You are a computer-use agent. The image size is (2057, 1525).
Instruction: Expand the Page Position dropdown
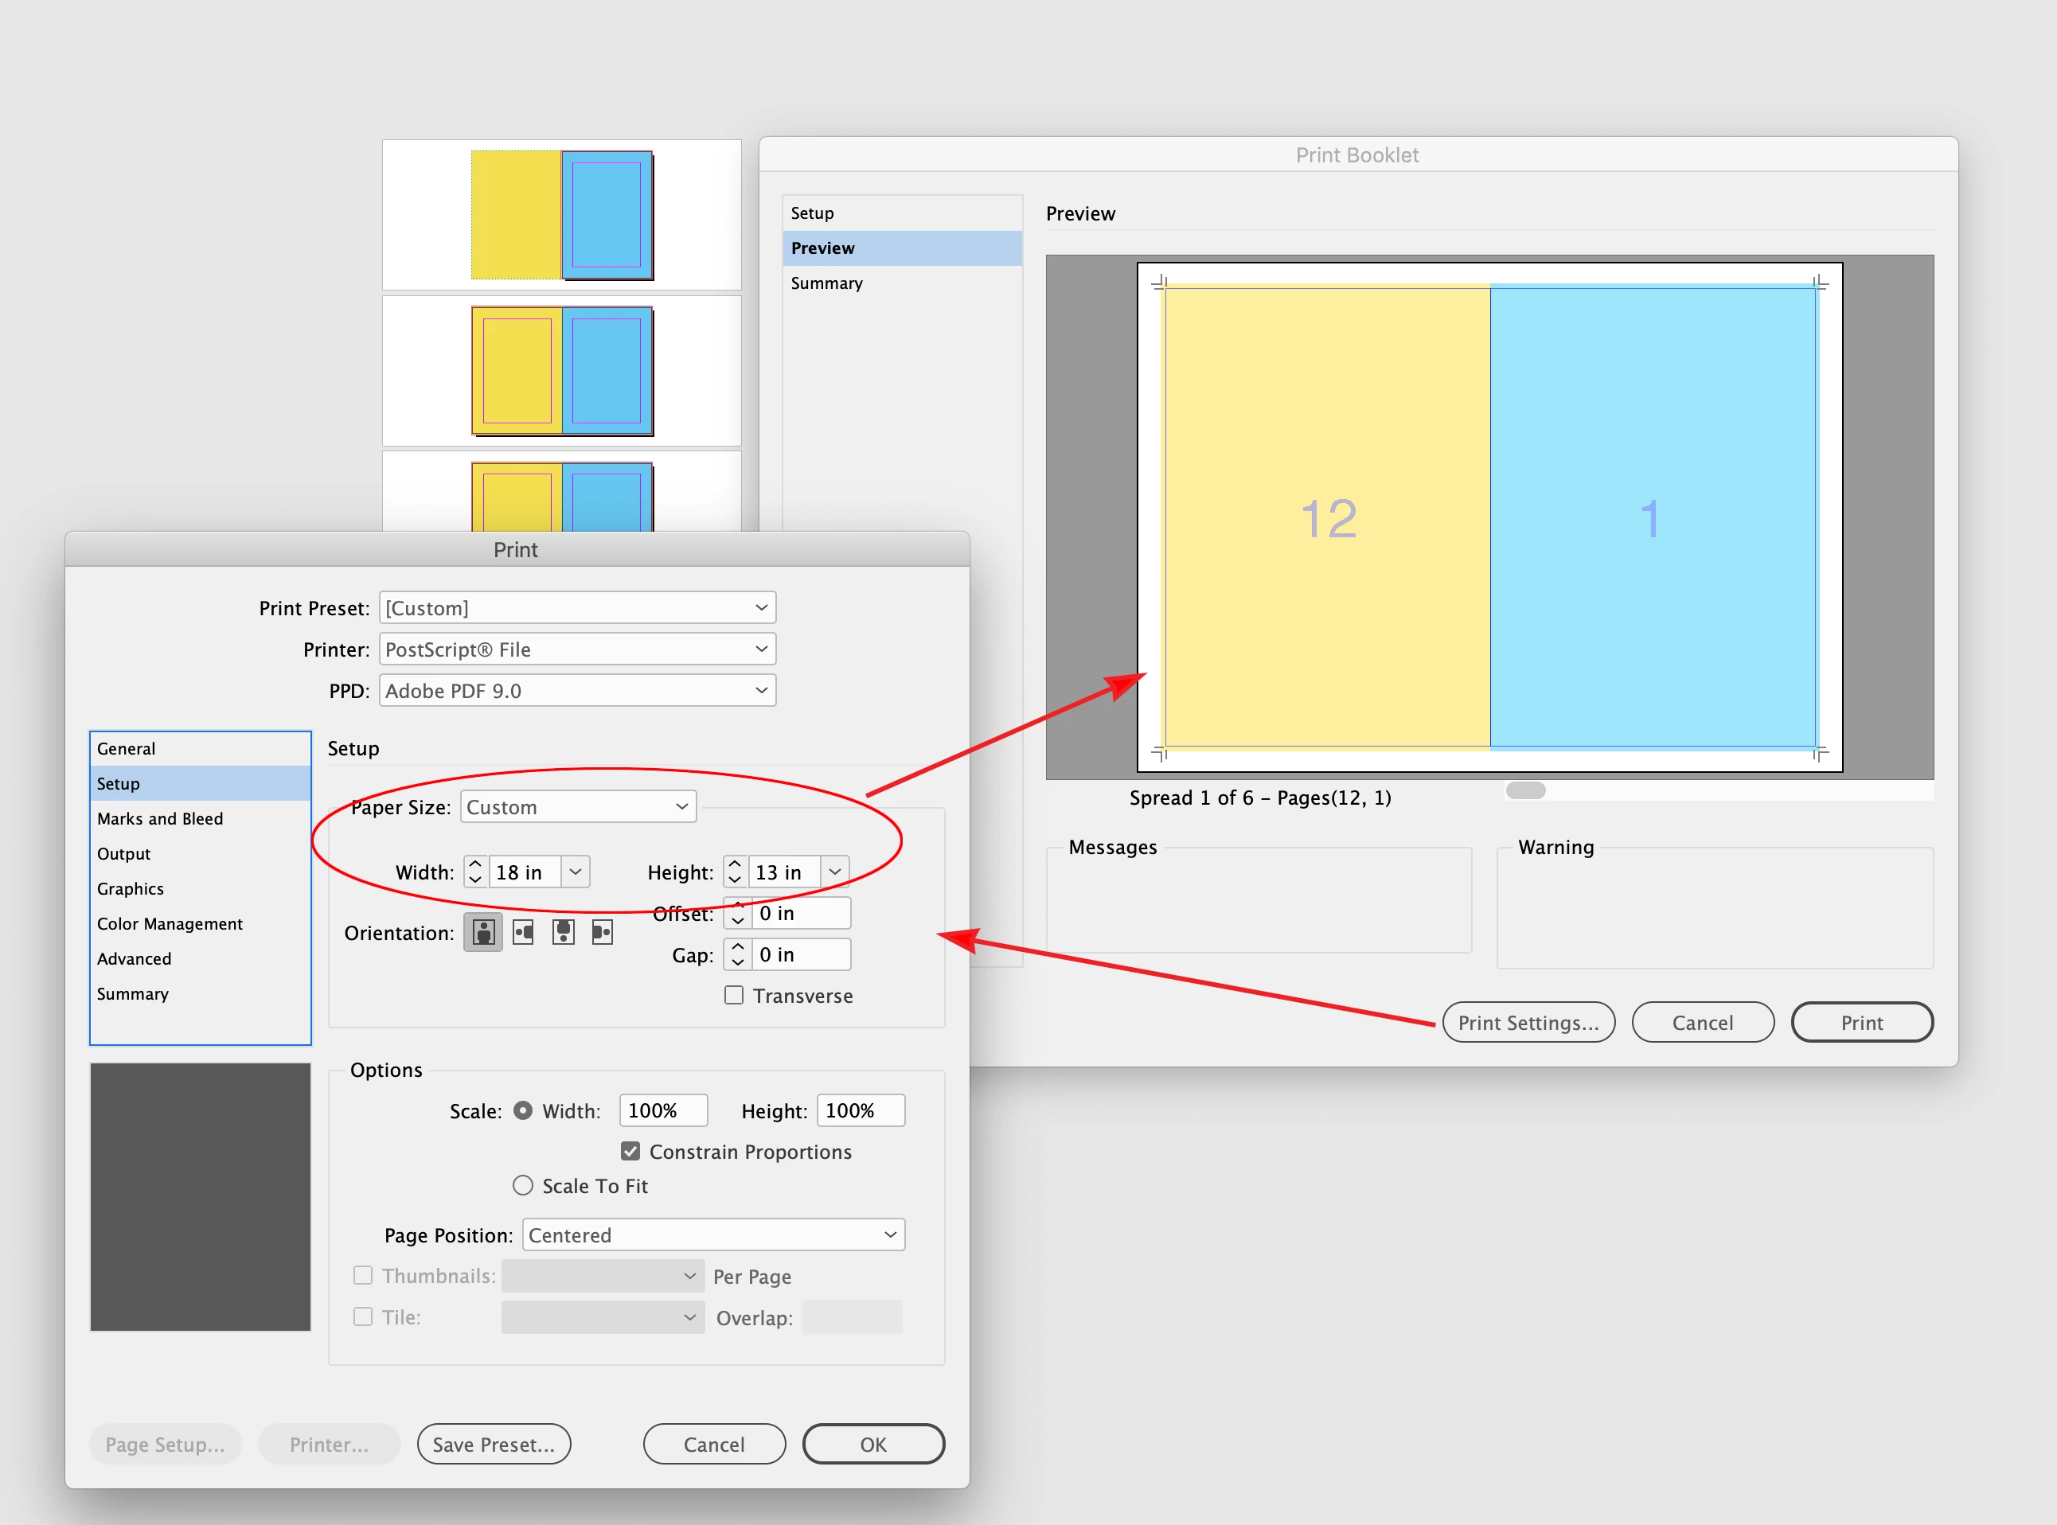tap(712, 1235)
